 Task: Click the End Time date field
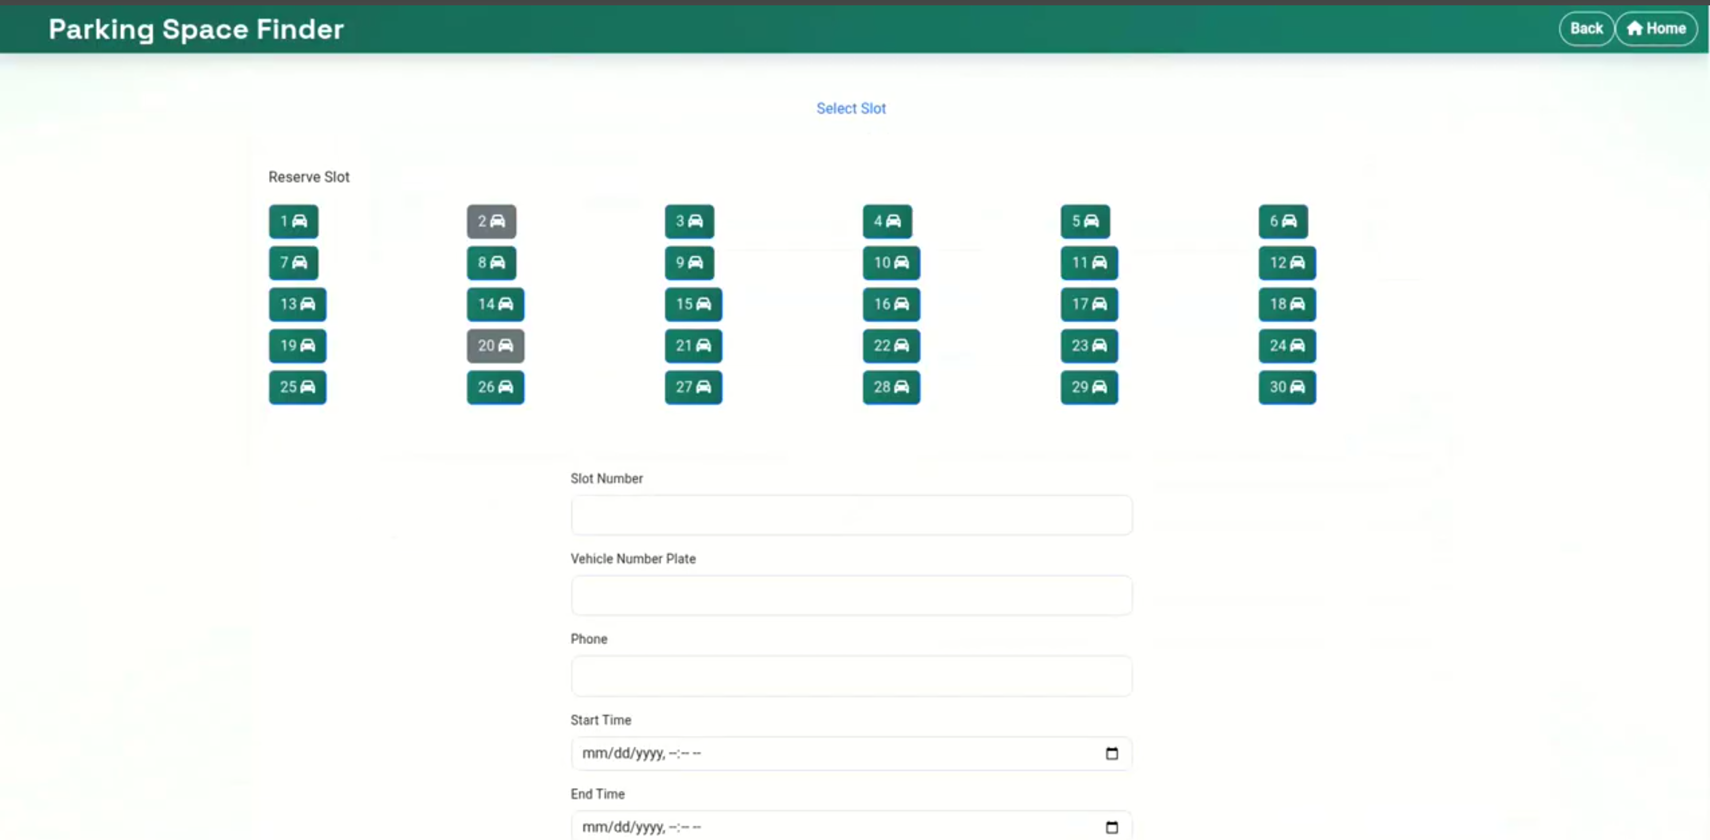pos(852,826)
